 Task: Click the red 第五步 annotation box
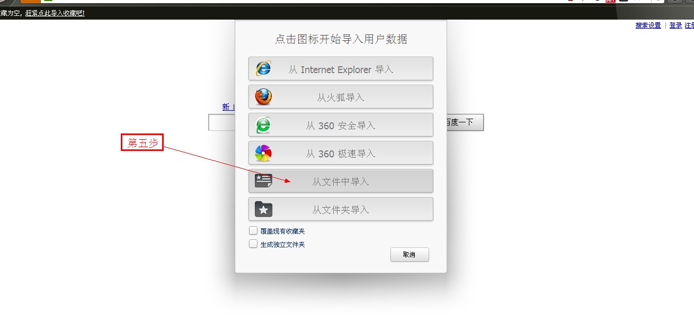(x=143, y=142)
